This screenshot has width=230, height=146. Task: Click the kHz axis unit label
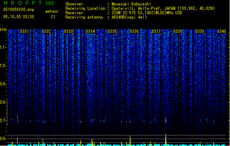pyautogui.click(x=3, y=30)
